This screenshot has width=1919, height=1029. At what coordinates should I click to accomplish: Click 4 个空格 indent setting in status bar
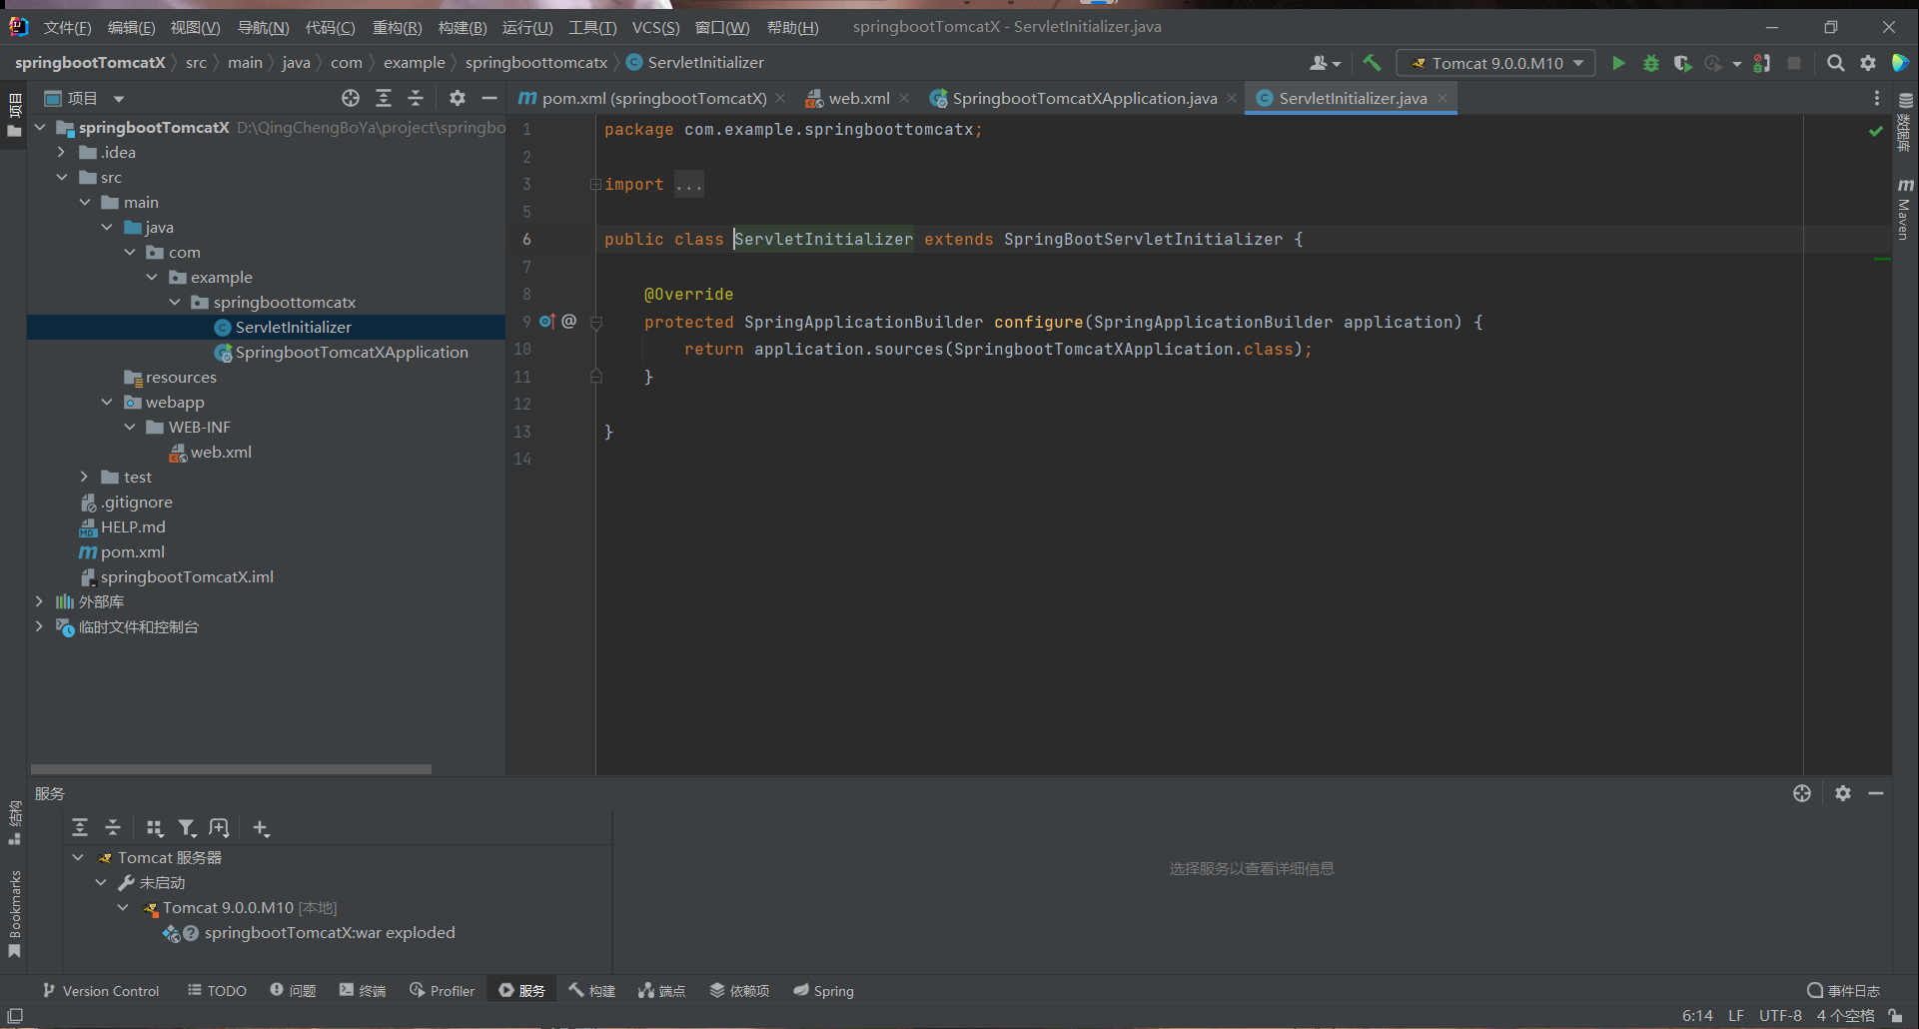coord(1845,1015)
